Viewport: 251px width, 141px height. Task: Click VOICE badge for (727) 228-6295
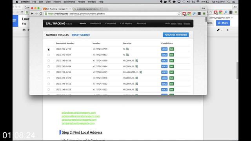164,72
